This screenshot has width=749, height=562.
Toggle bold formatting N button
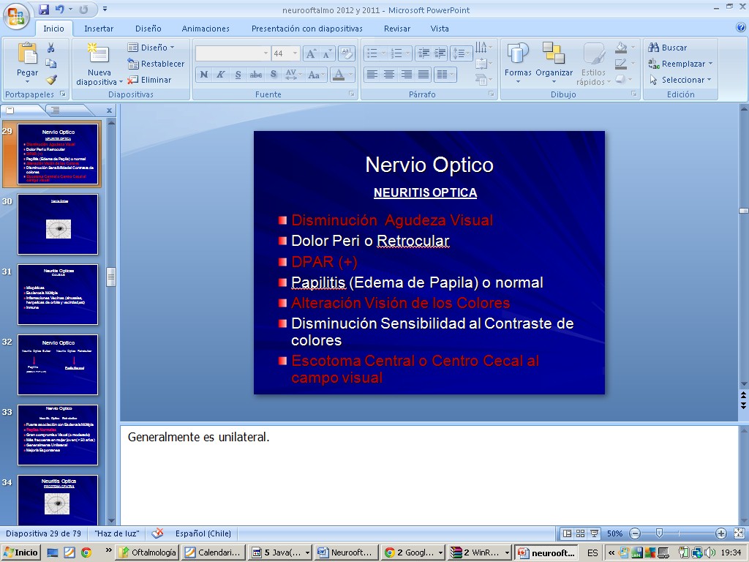click(203, 75)
